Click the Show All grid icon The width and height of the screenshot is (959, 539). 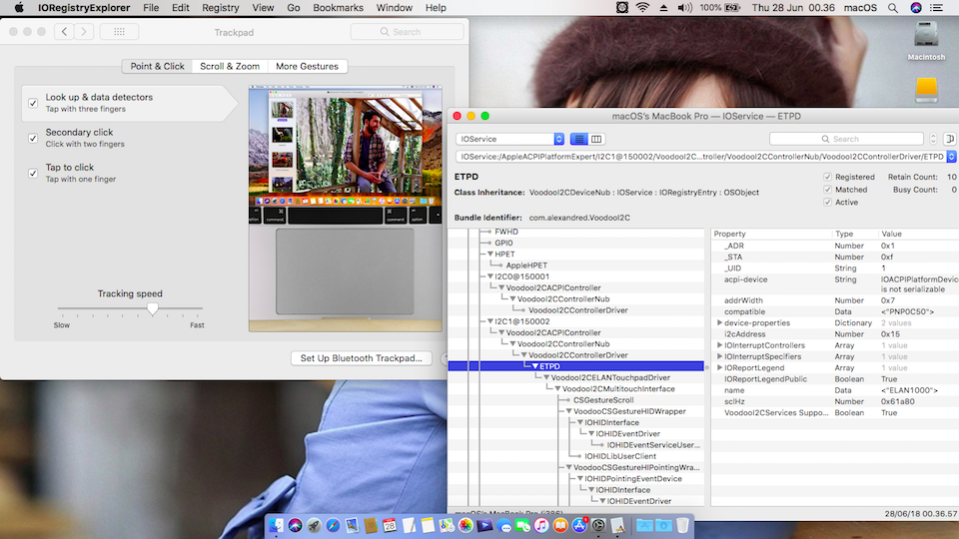click(x=119, y=32)
